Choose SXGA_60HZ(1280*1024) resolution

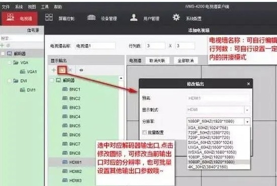(219, 142)
